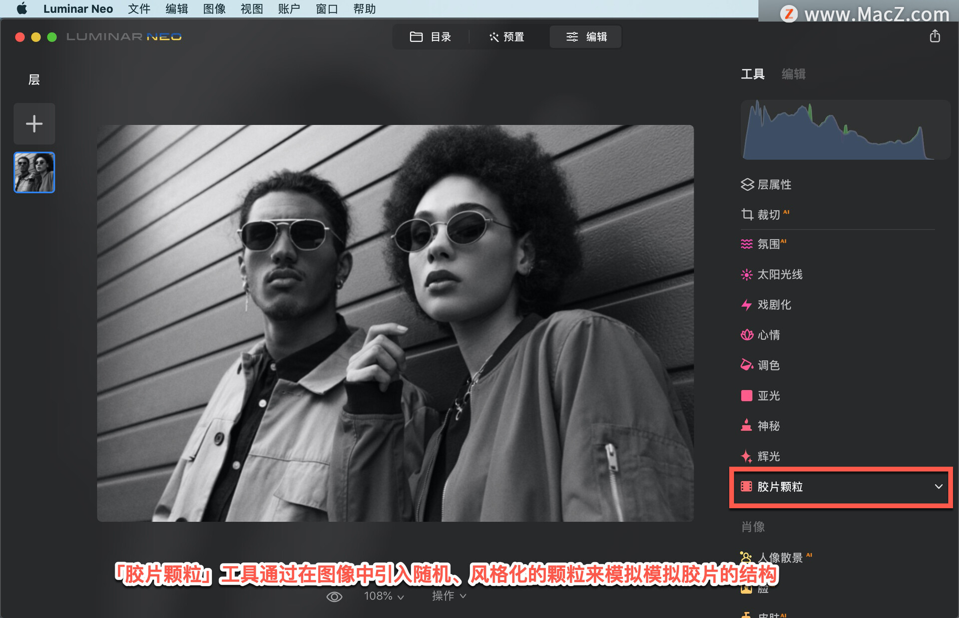This screenshot has width=959, height=618.
Task: Click the Layers (层) panel label
Action: tap(34, 79)
